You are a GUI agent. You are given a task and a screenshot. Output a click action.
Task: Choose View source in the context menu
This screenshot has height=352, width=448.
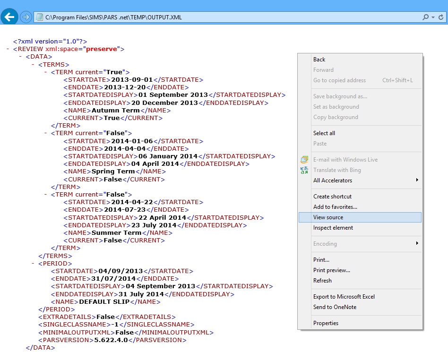[360, 217]
